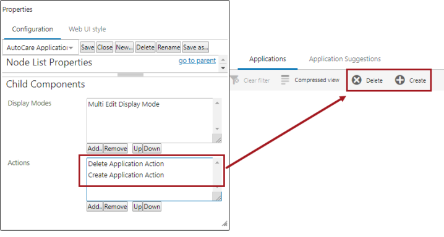444x237 pixels.
Task: Open the Application Suggestions tab
Action: pyautogui.click(x=344, y=59)
